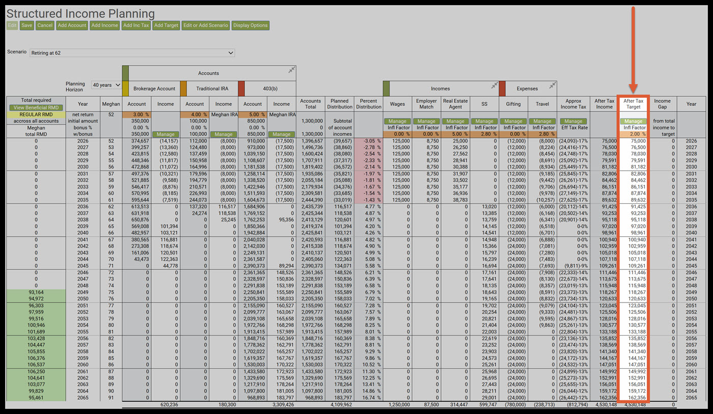Viewport: 713px width, 414px height.
Task: Click the orange Traditional IRA color swatch
Action: pyautogui.click(x=184, y=88)
